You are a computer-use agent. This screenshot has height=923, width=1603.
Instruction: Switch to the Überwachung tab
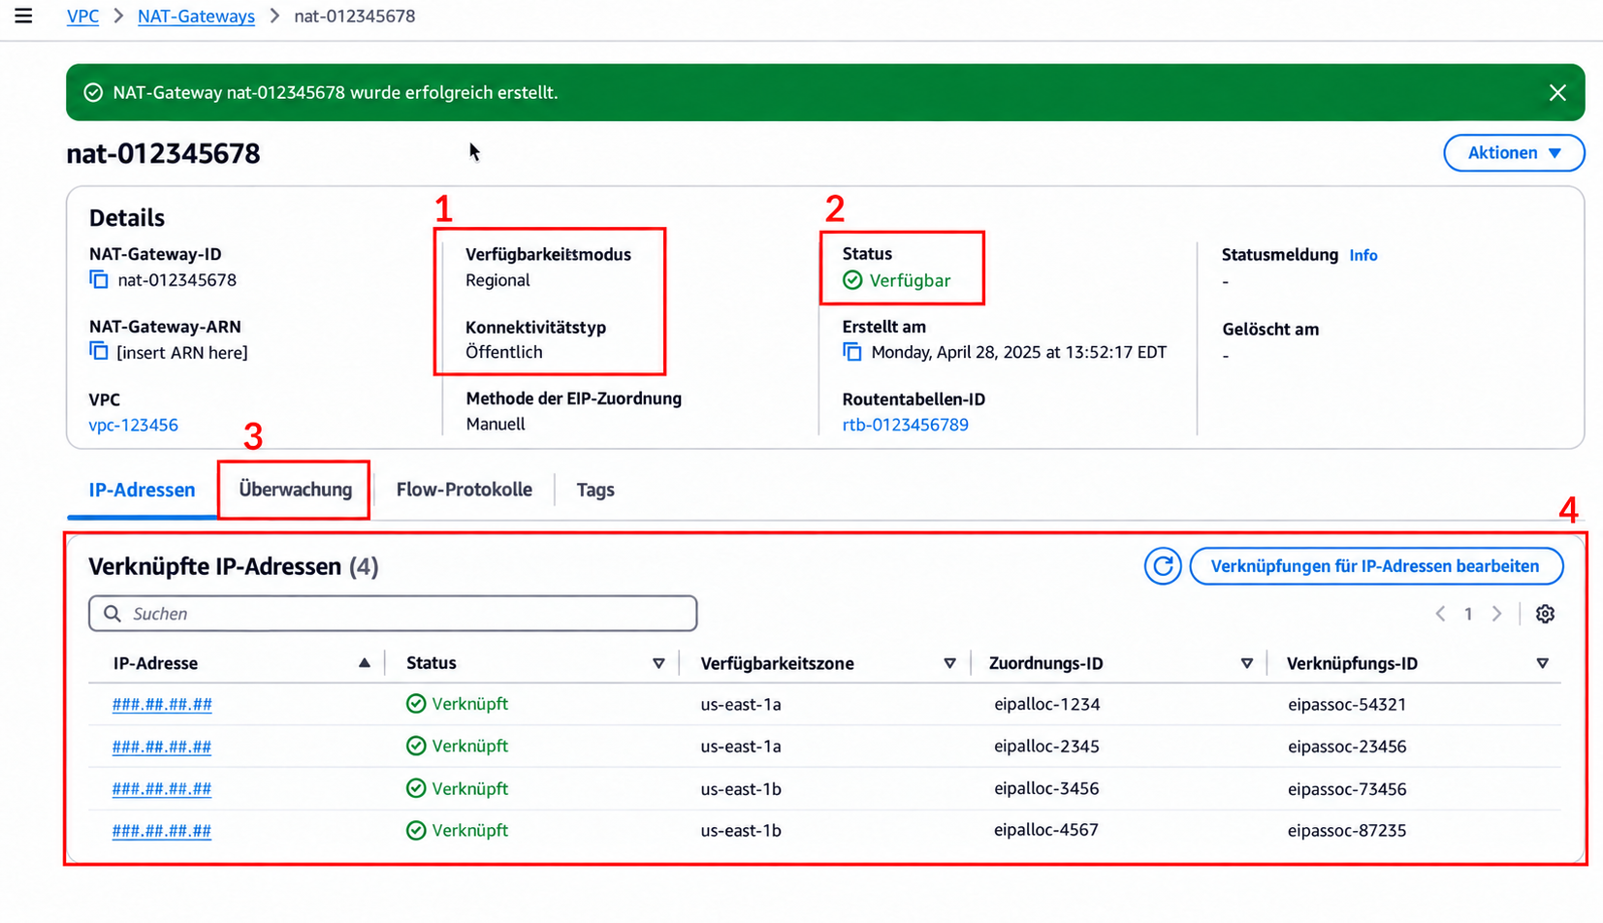(296, 490)
